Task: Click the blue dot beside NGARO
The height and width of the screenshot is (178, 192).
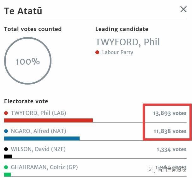Action: pyautogui.click(x=6, y=131)
